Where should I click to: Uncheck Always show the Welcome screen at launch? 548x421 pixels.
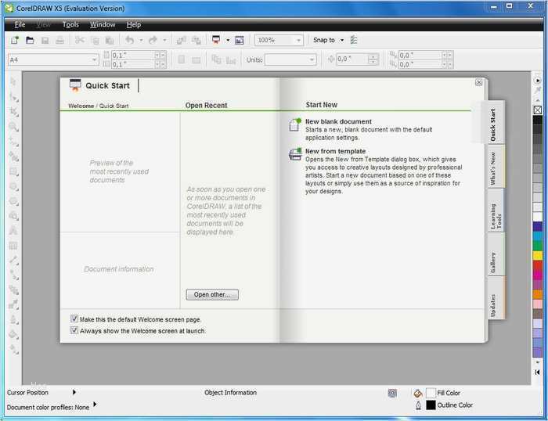(74, 329)
